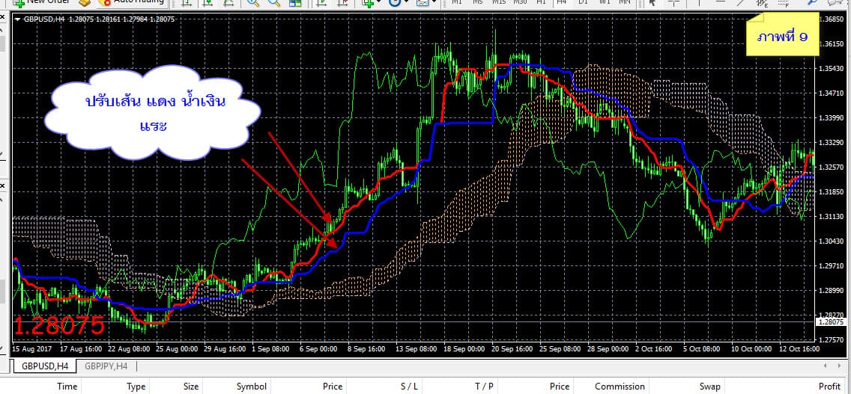Select the crosshair tool
This screenshot has height=394, width=851.
tap(673, 3)
